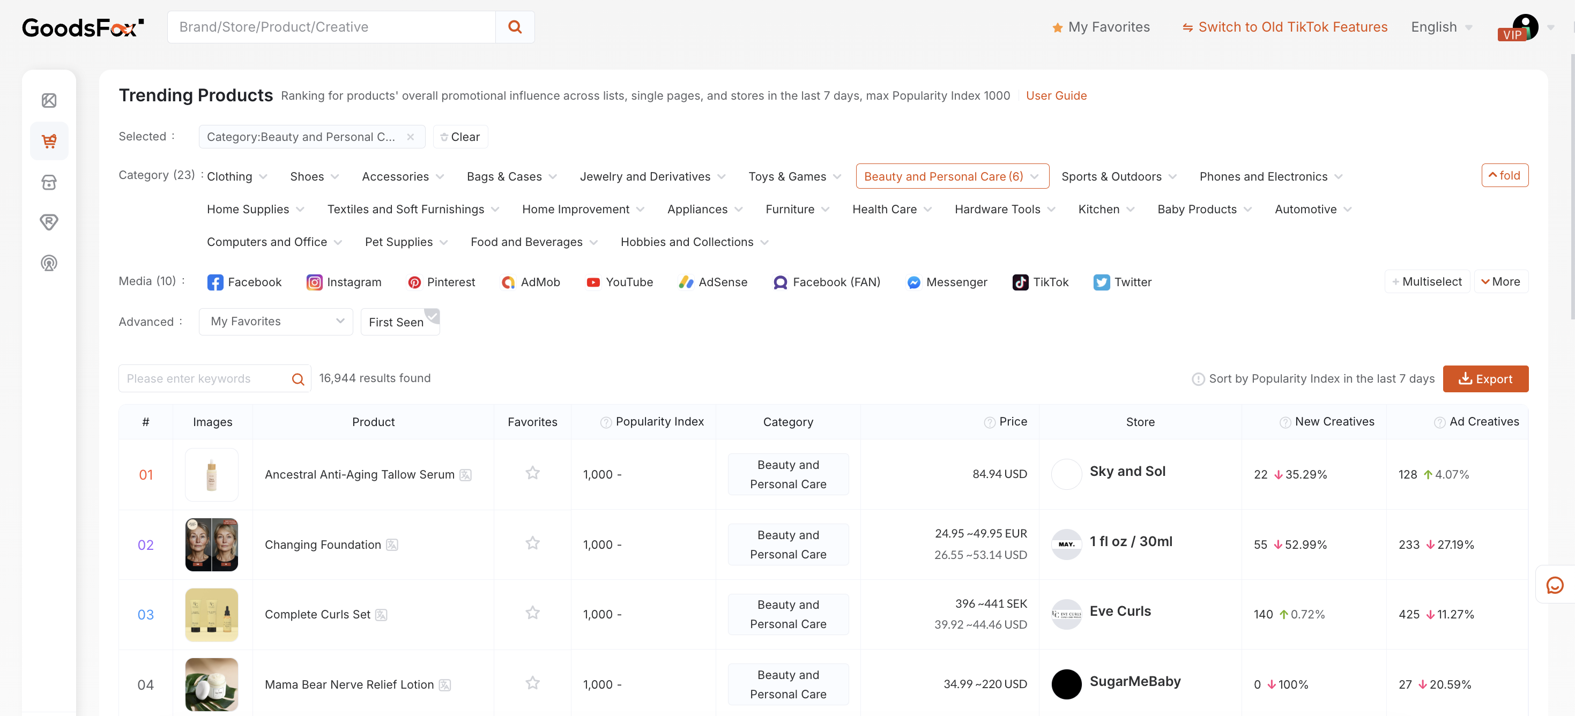Open the chat support bubble icon
Image resolution: width=1575 pixels, height=716 pixels.
1554,585
